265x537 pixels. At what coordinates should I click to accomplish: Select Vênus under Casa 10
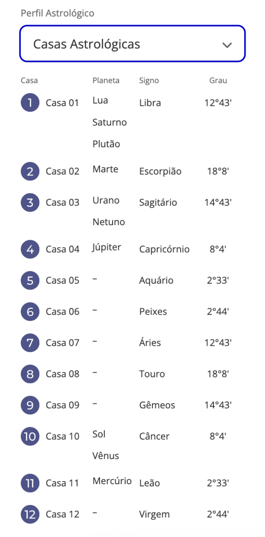(106, 456)
